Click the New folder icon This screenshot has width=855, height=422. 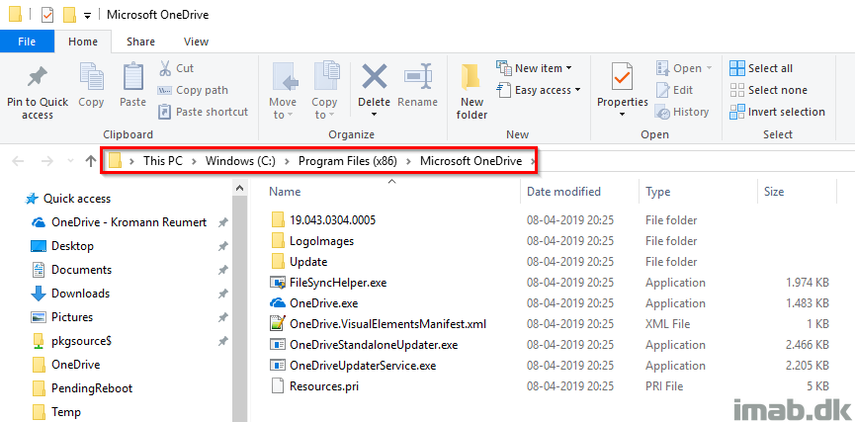click(470, 77)
